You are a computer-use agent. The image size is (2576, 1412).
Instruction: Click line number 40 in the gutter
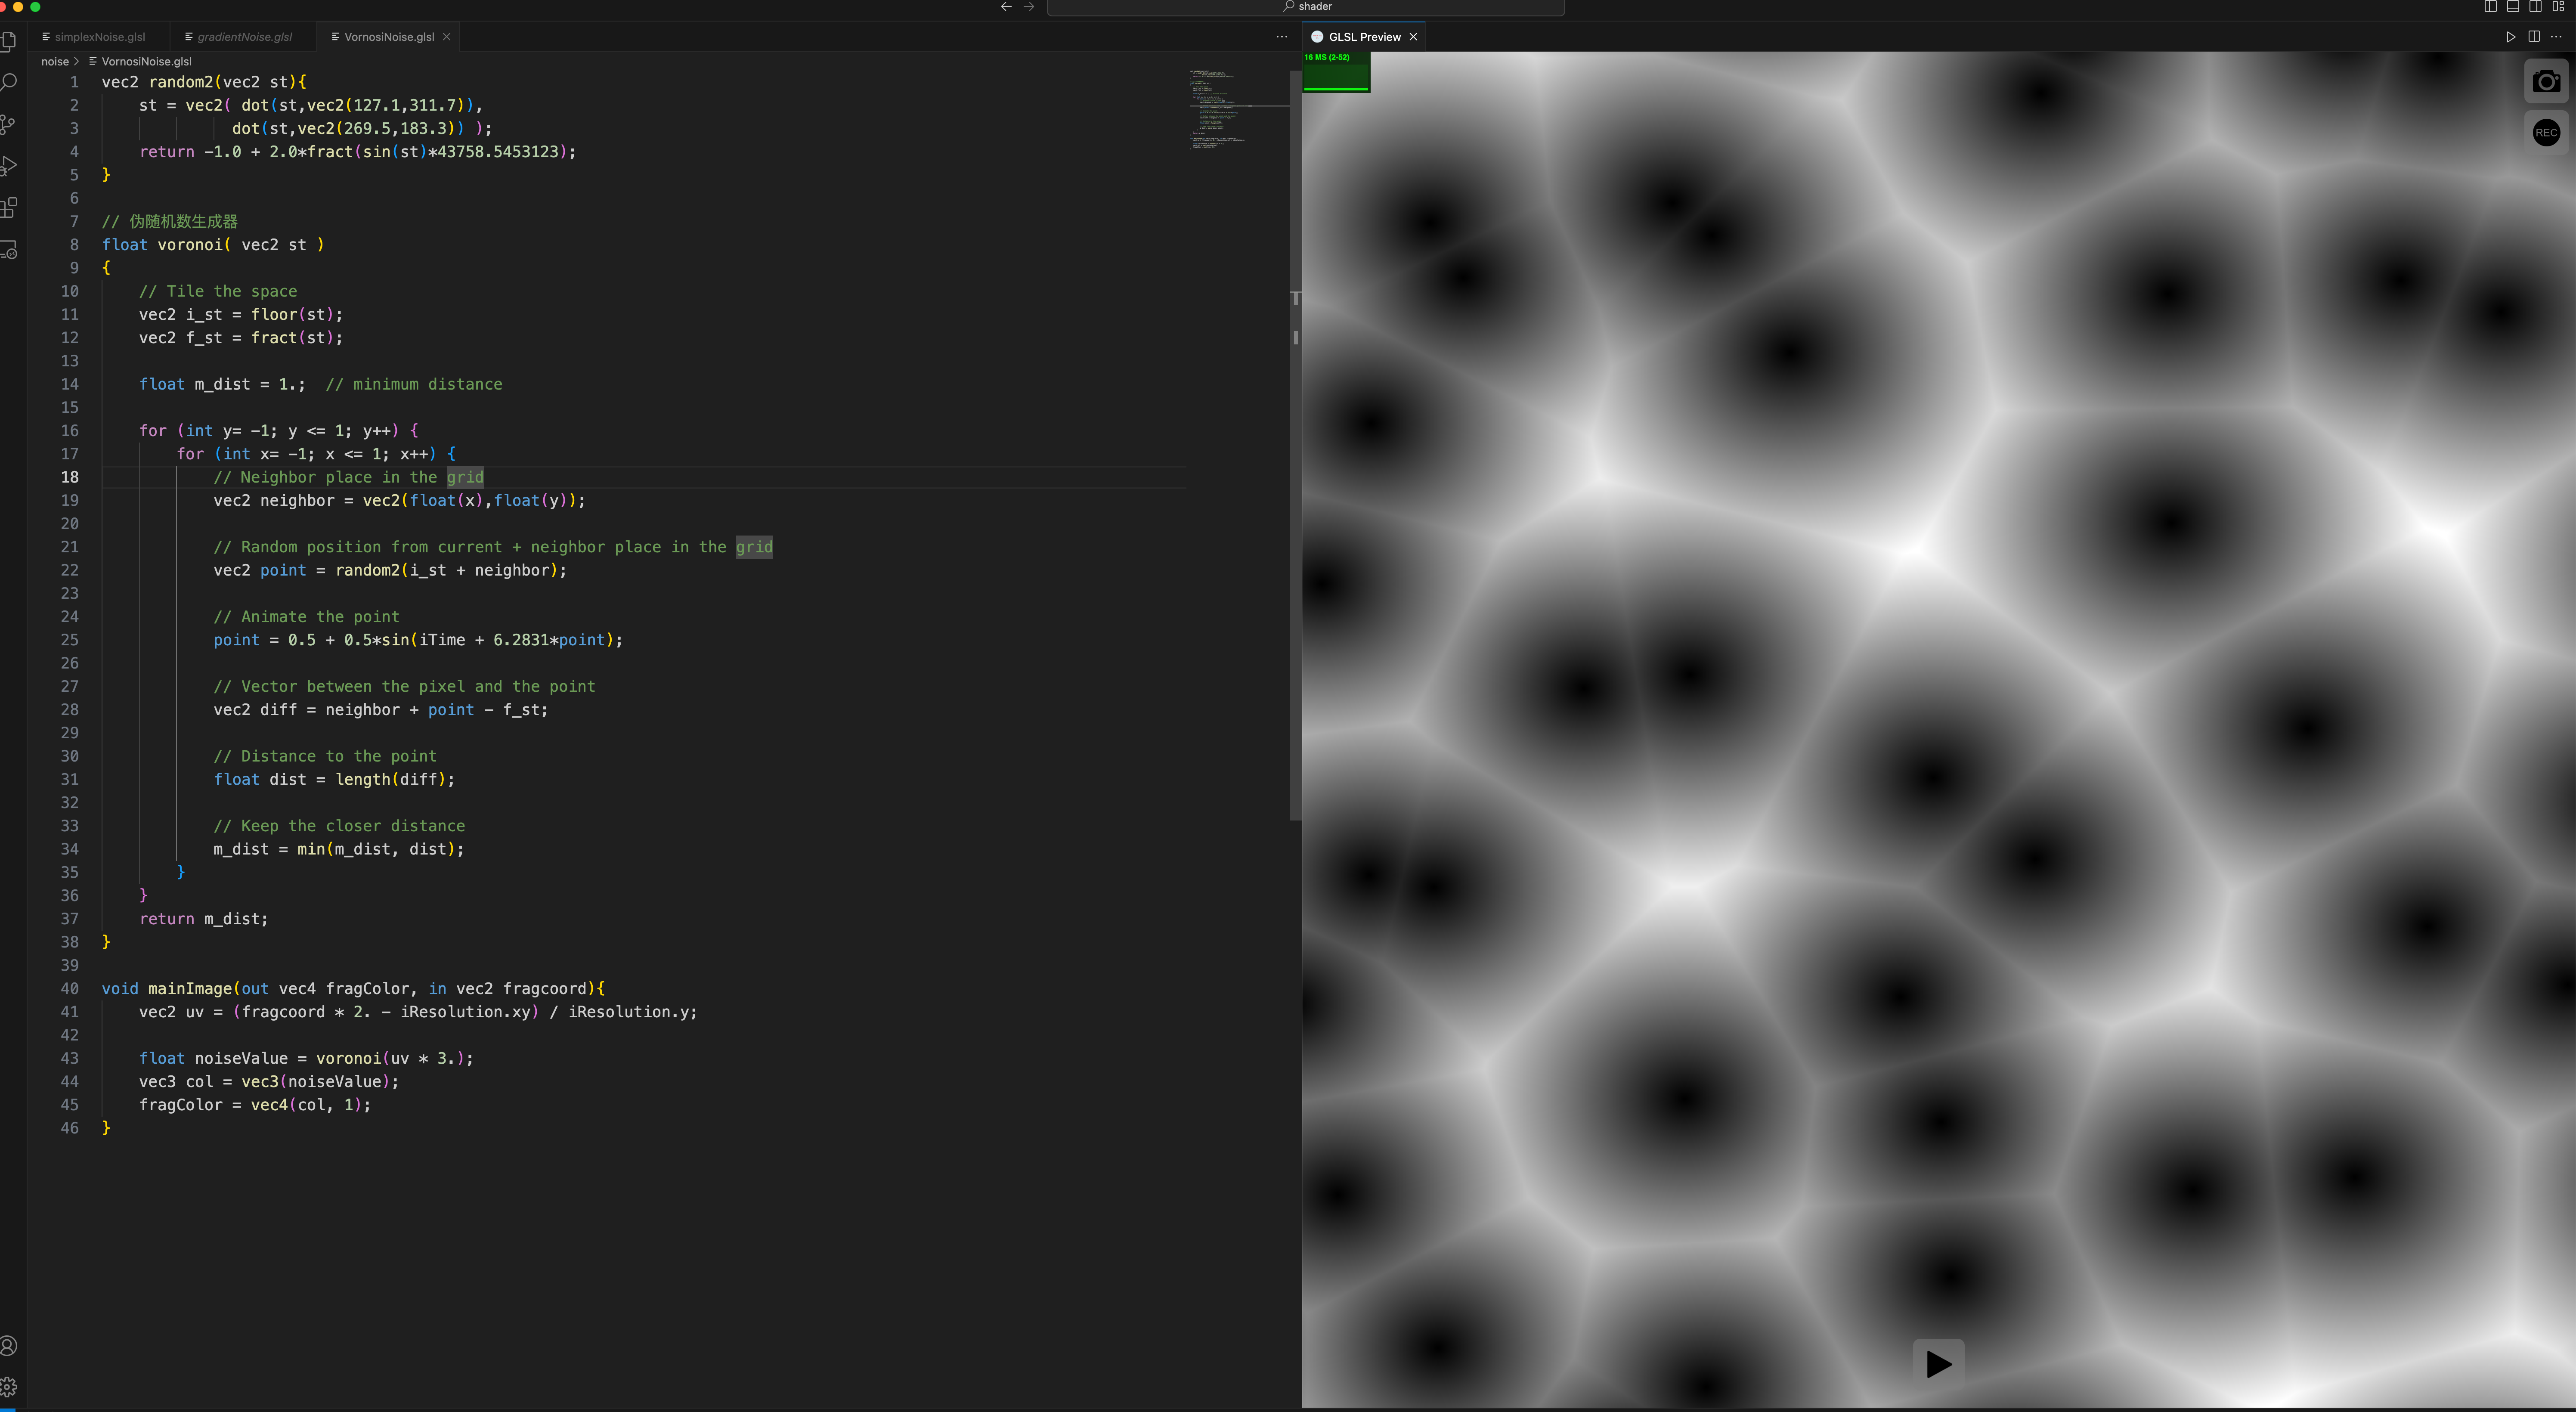coord(70,988)
